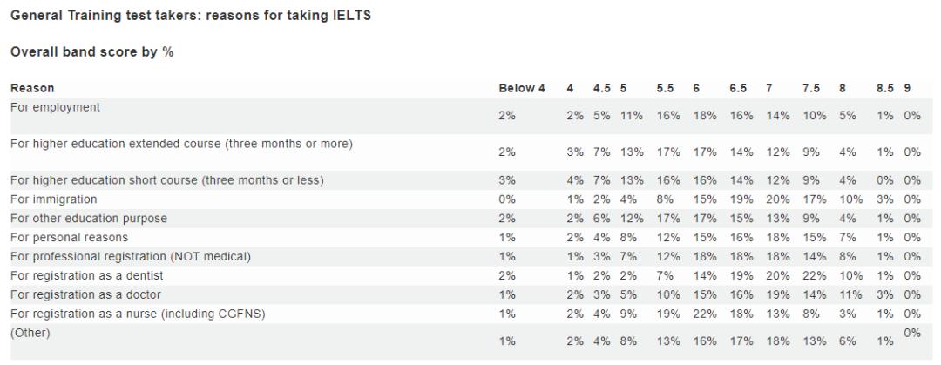
Task: Click the 20% value in the immigration row
Action: [x=776, y=199]
